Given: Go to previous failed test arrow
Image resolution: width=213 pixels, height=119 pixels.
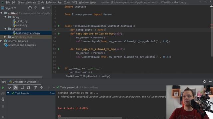Looking at the screenshot, I should point(49,88).
